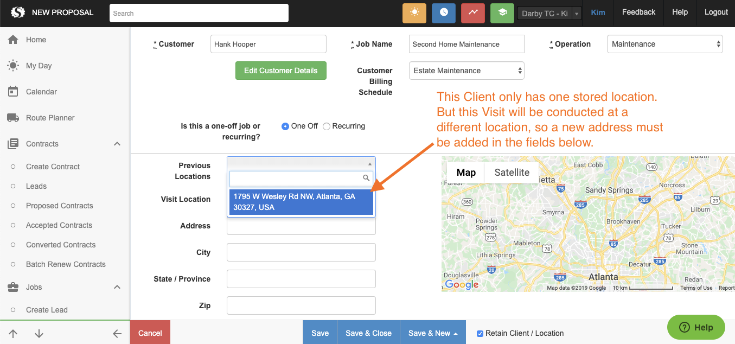Click the Feedback link in top bar
Screen dimensions: 735x344
638,11
